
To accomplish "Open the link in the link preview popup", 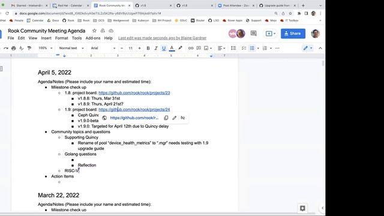I will 134,118.
